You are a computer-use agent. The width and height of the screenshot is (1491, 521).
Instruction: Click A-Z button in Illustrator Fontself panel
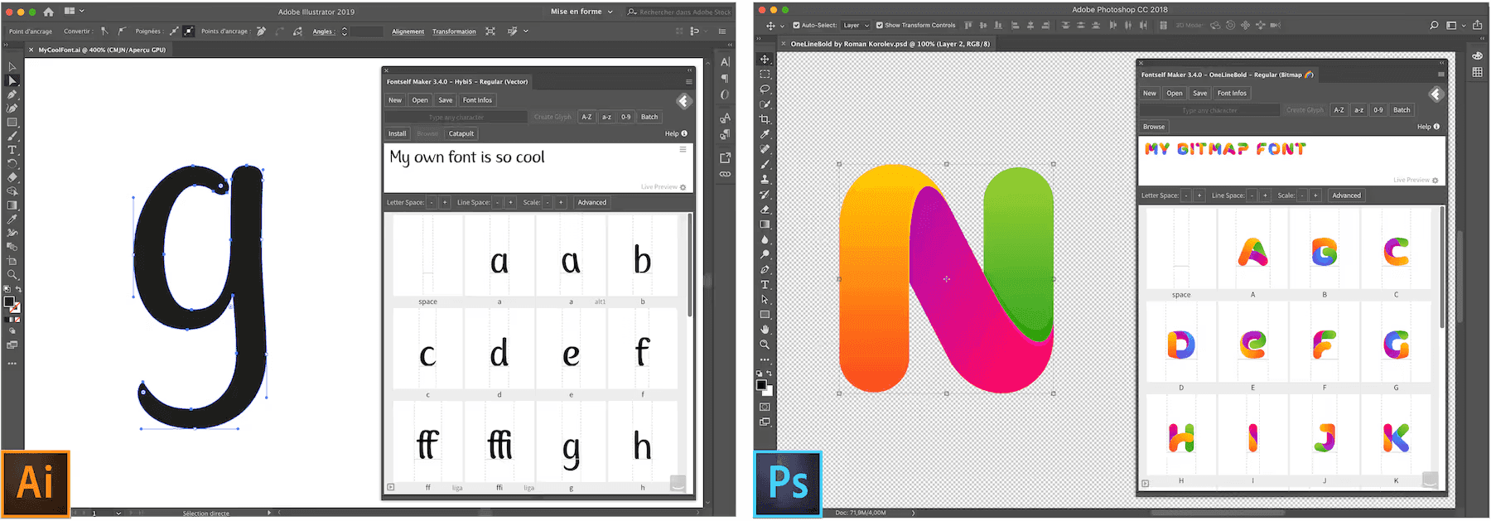pos(586,117)
